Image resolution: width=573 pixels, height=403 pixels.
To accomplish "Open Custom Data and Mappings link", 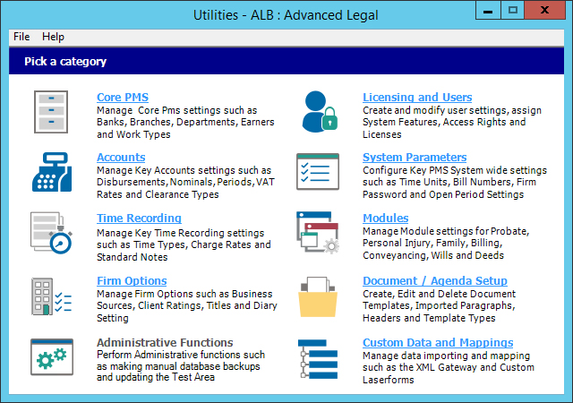I will click(438, 342).
